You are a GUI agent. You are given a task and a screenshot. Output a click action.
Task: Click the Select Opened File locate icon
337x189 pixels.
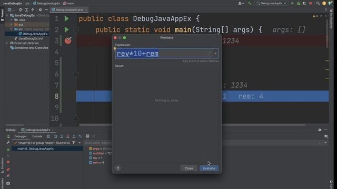(21, 9)
